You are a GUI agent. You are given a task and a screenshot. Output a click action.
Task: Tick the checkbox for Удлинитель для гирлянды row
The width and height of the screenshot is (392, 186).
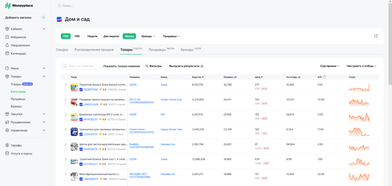(x=66, y=134)
